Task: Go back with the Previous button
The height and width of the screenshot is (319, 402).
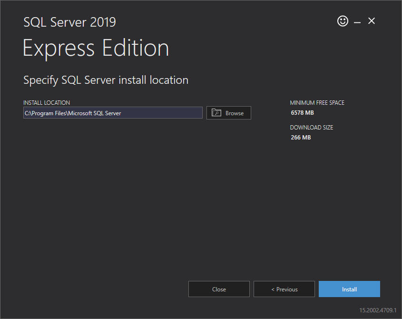Action: [284, 289]
